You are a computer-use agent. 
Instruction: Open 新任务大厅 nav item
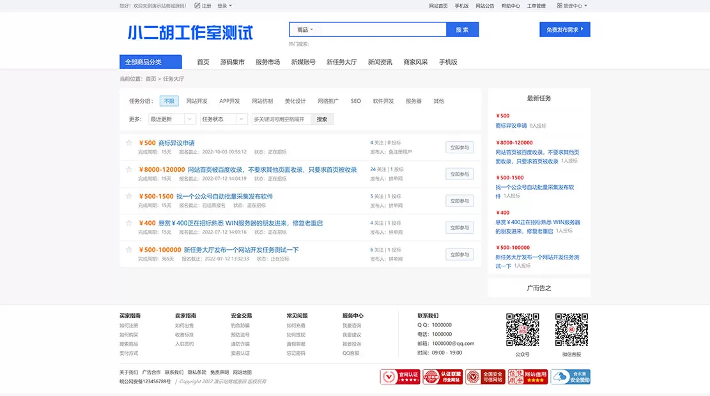[x=341, y=62]
